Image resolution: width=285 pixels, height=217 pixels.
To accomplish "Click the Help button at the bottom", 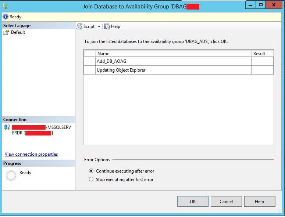I will (260, 201).
